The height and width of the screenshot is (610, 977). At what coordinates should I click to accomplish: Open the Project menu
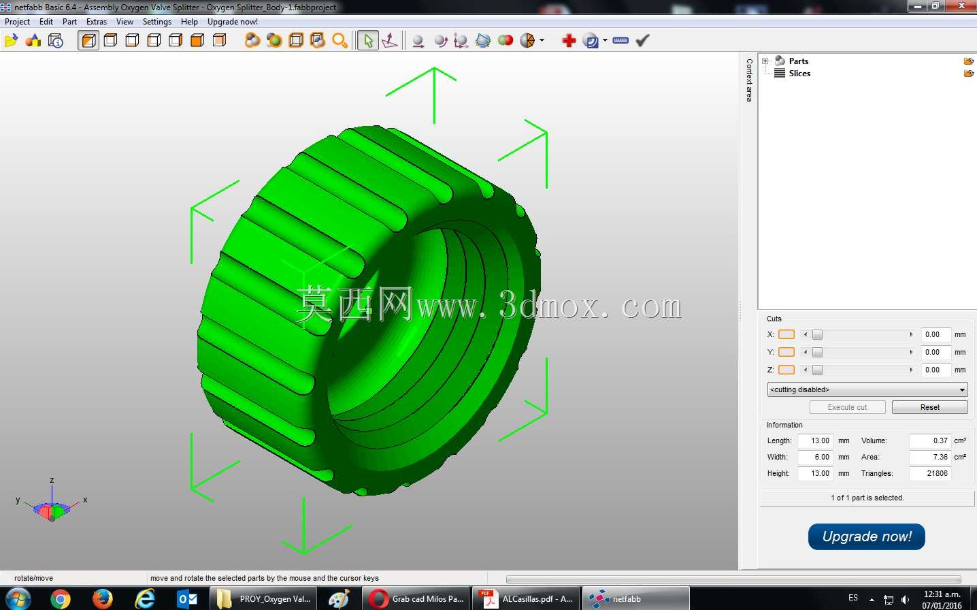[17, 22]
